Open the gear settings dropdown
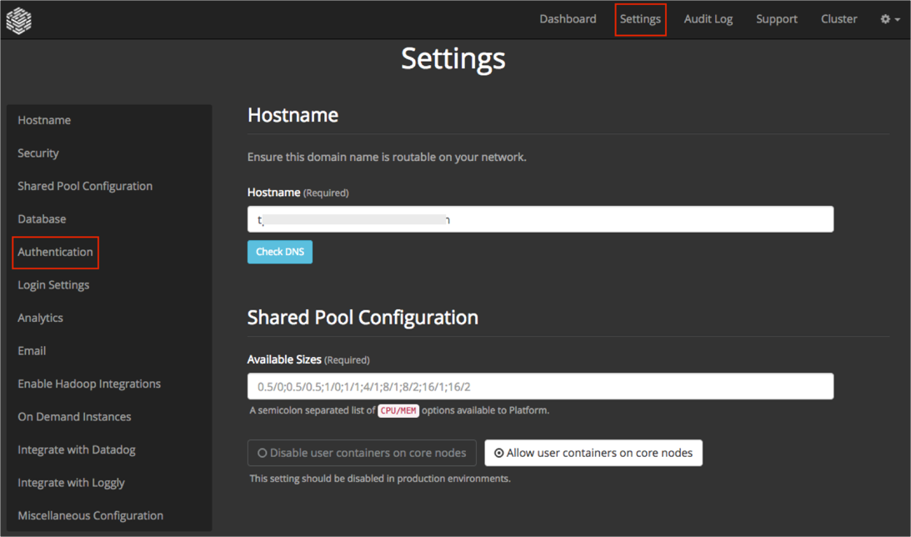 (889, 19)
